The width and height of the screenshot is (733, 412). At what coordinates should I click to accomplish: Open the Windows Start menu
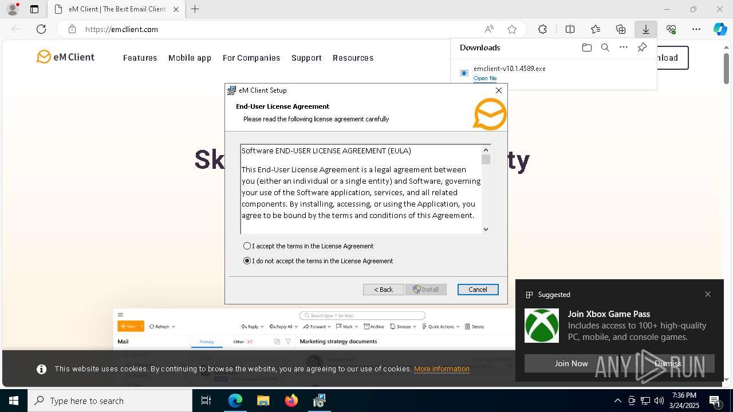[14, 401]
